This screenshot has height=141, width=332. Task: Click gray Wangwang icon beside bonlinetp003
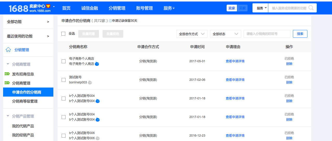pyautogui.click(x=90, y=82)
